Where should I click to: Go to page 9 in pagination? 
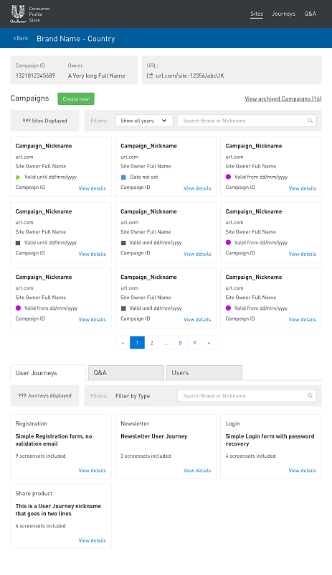pyautogui.click(x=194, y=343)
